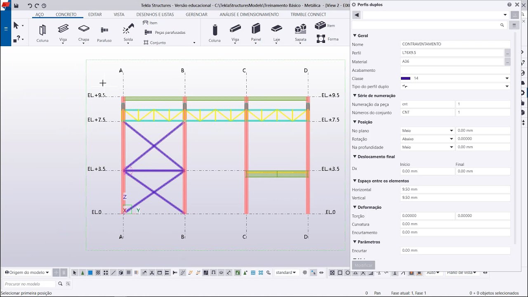This screenshot has width=528, height=297.
Task: Open Origem do modelo dropdown
Action: click(x=27, y=273)
